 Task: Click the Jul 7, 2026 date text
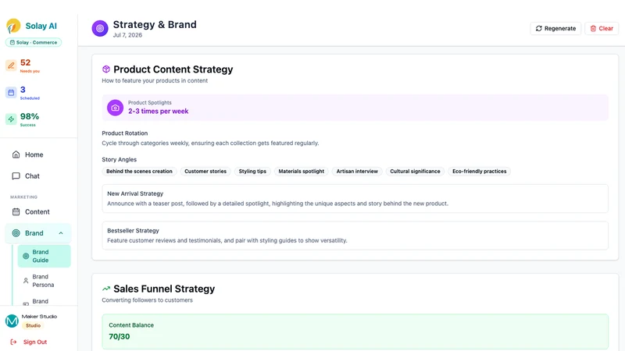coord(127,35)
